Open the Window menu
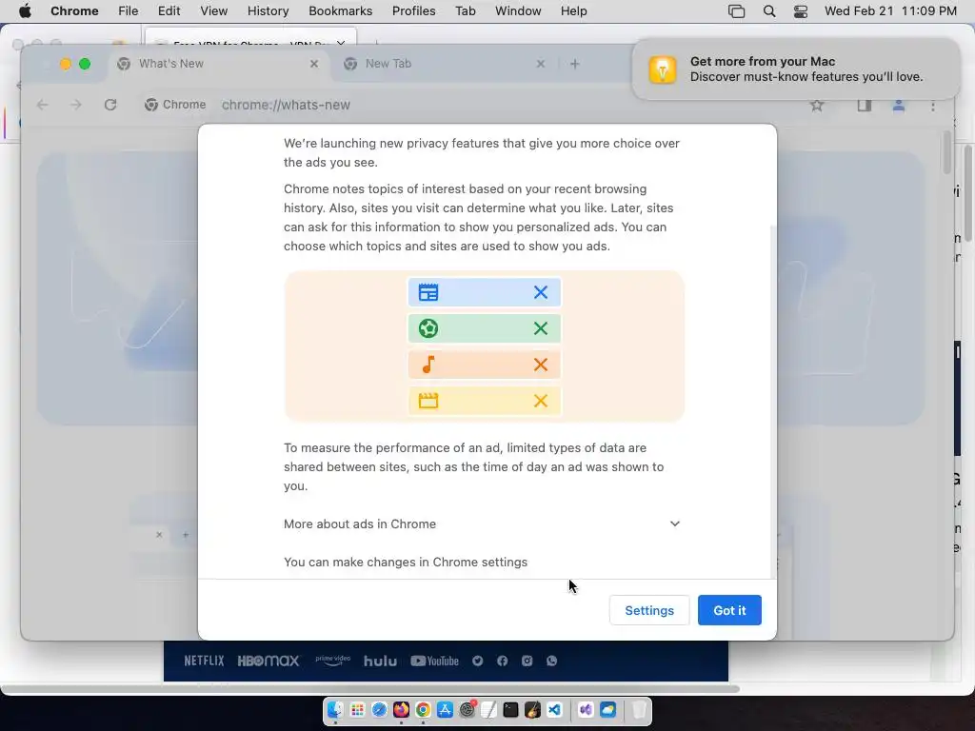The image size is (975, 731). coord(518,10)
